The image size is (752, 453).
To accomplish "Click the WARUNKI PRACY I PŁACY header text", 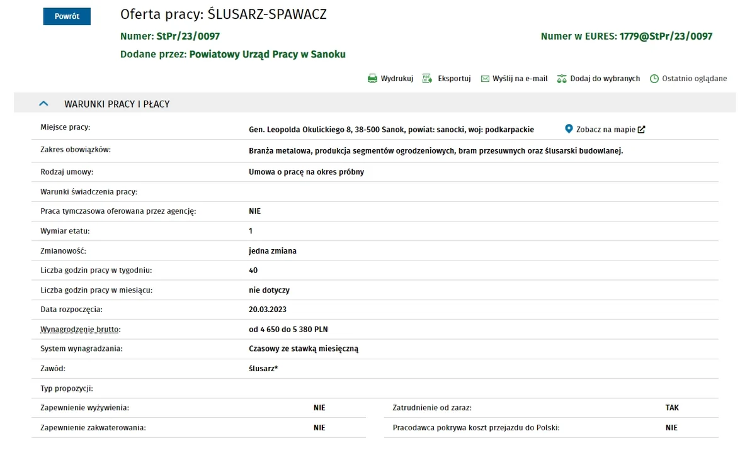I will (x=117, y=104).
